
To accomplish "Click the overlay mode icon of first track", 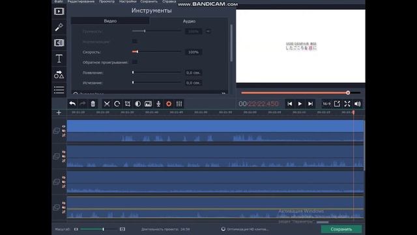I will click(x=56, y=131).
